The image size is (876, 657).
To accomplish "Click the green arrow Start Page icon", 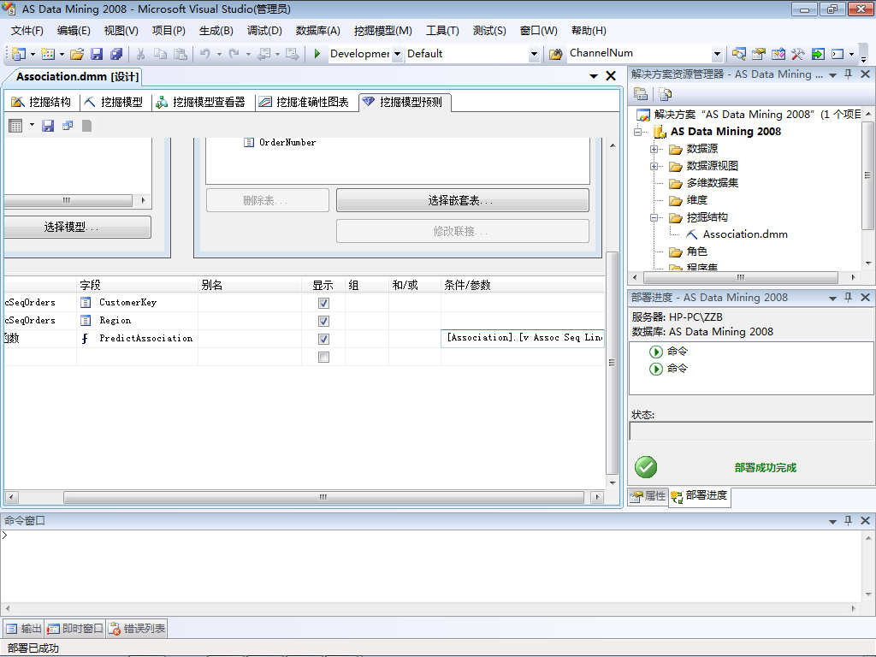I will [818, 54].
